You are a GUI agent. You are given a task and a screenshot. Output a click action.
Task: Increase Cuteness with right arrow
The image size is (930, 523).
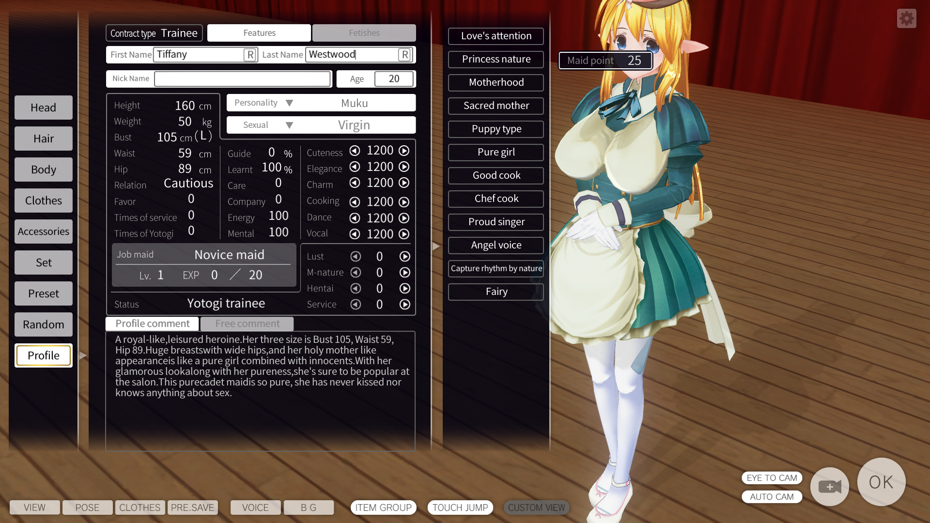click(x=404, y=151)
